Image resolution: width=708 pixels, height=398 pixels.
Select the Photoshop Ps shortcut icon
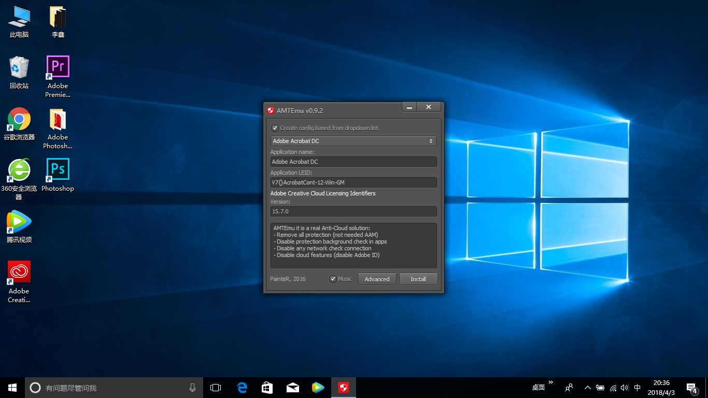tap(58, 176)
